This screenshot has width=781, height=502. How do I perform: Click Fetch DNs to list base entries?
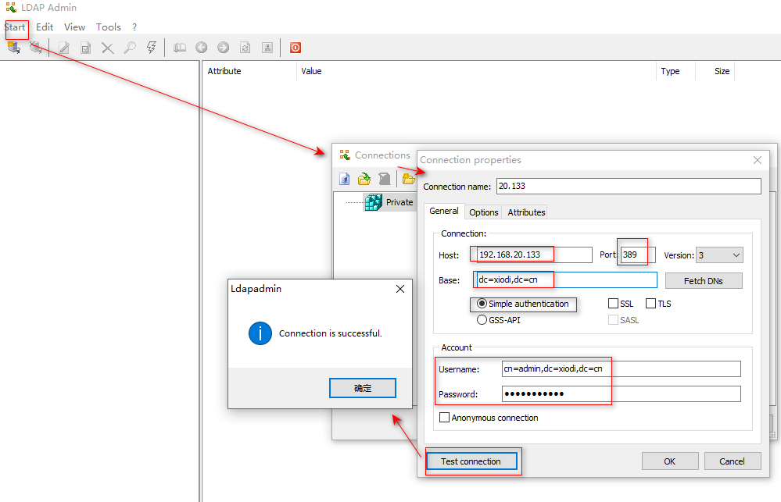pos(703,280)
